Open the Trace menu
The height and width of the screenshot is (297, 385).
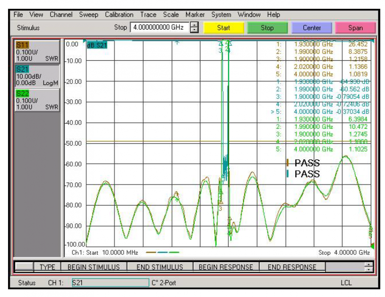coord(148,15)
